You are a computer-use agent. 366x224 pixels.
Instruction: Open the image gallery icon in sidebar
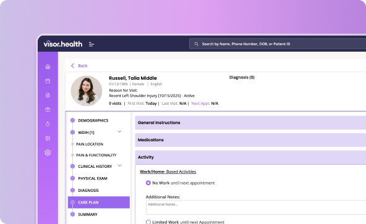48,138
